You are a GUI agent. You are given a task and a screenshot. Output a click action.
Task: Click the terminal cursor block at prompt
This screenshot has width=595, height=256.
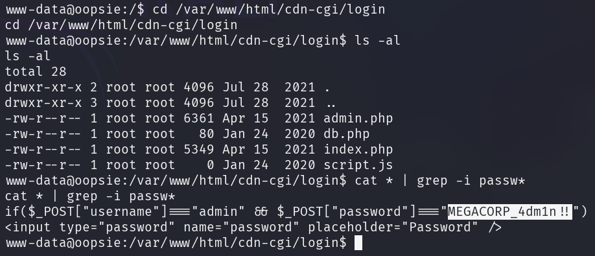pyautogui.click(x=358, y=243)
